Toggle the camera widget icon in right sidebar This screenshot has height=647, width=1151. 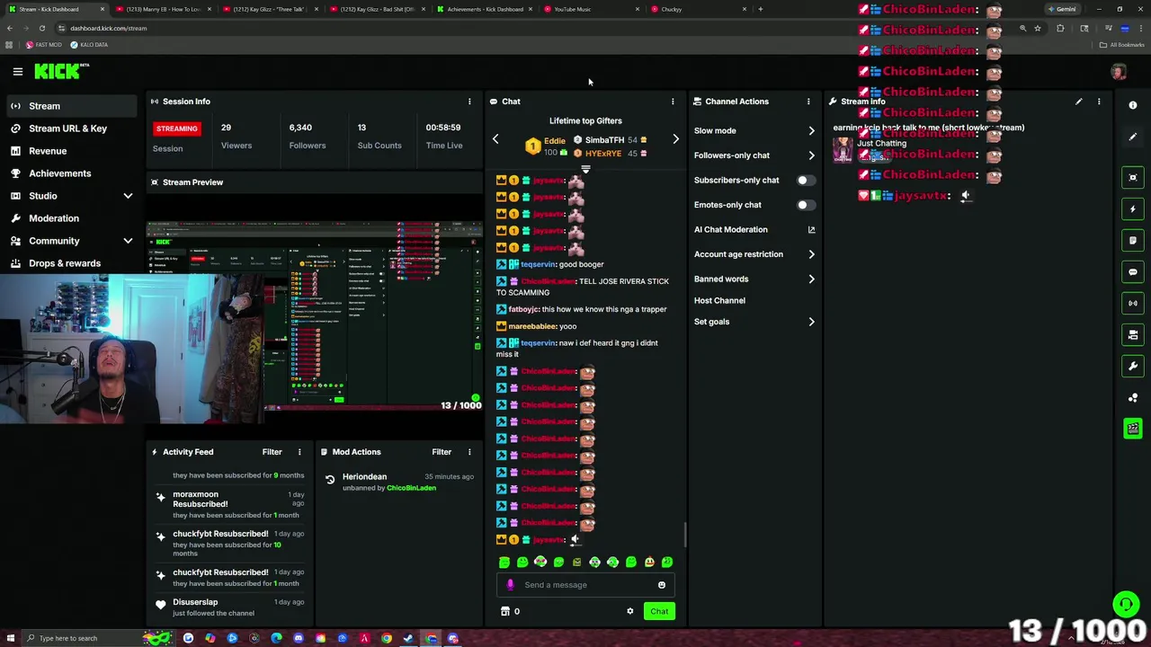tap(1133, 334)
